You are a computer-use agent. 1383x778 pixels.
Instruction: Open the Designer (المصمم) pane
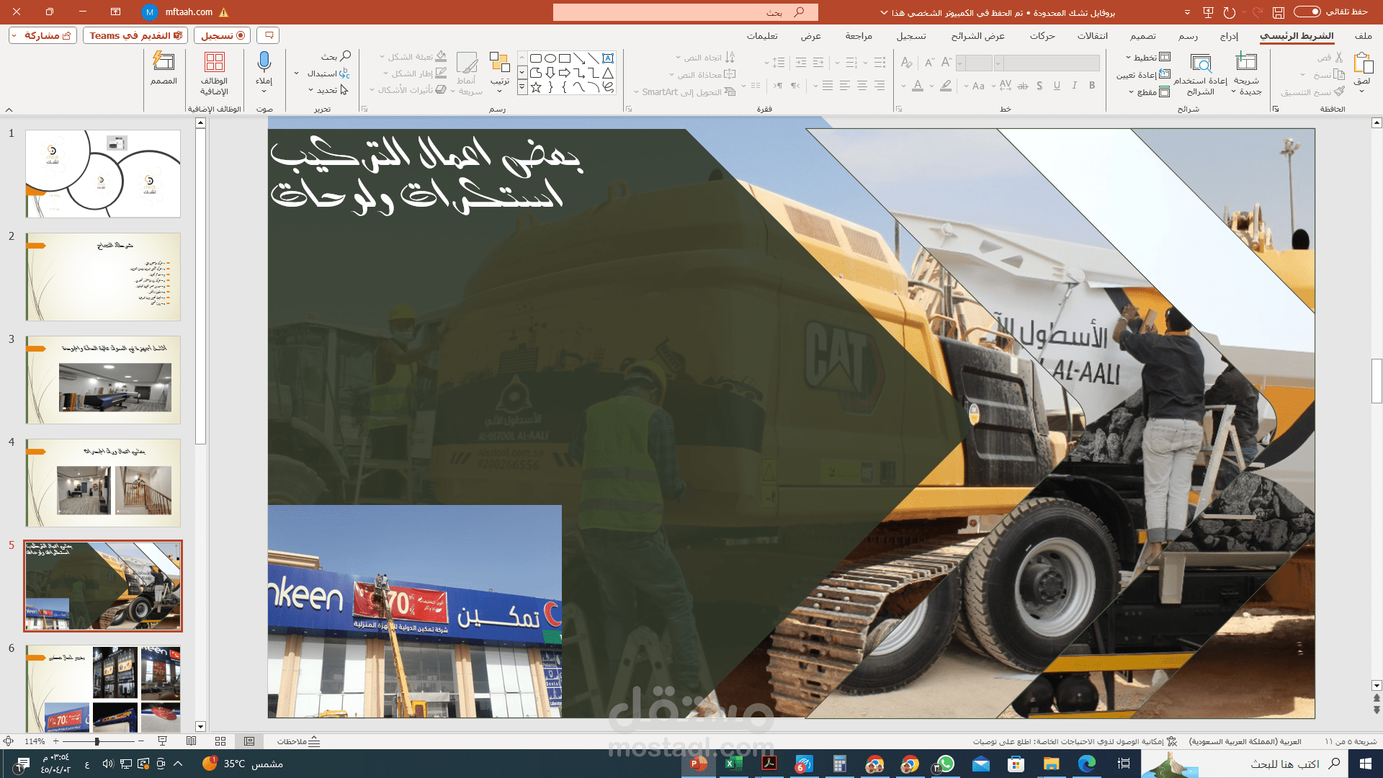click(164, 69)
